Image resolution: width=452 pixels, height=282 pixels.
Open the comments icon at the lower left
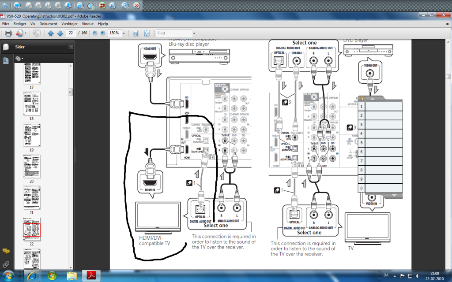tap(6, 251)
